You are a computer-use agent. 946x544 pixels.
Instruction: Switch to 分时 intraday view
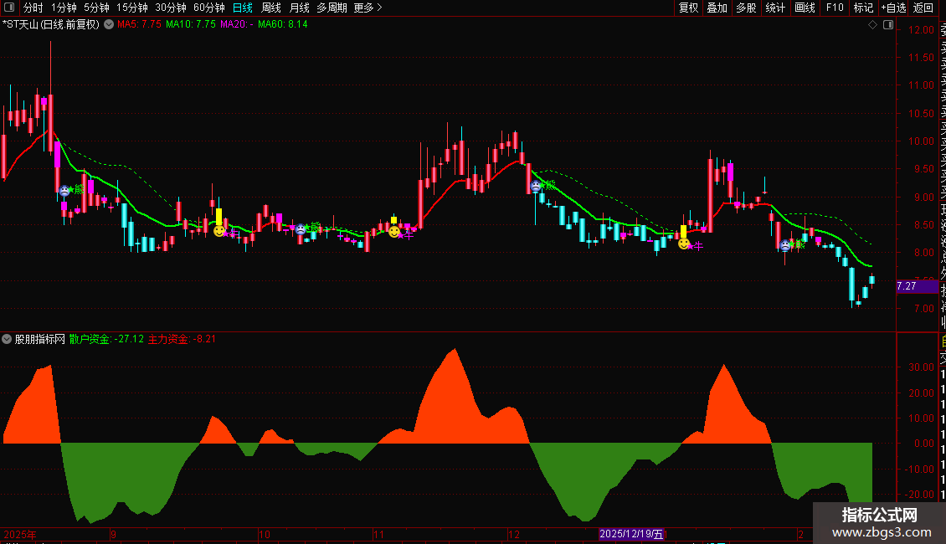pyautogui.click(x=33, y=8)
